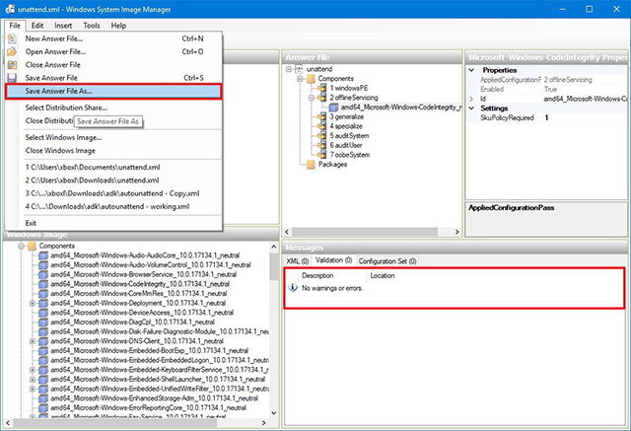Click the Close Answer File icon
The height and width of the screenshot is (431, 631).
[x=12, y=64]
